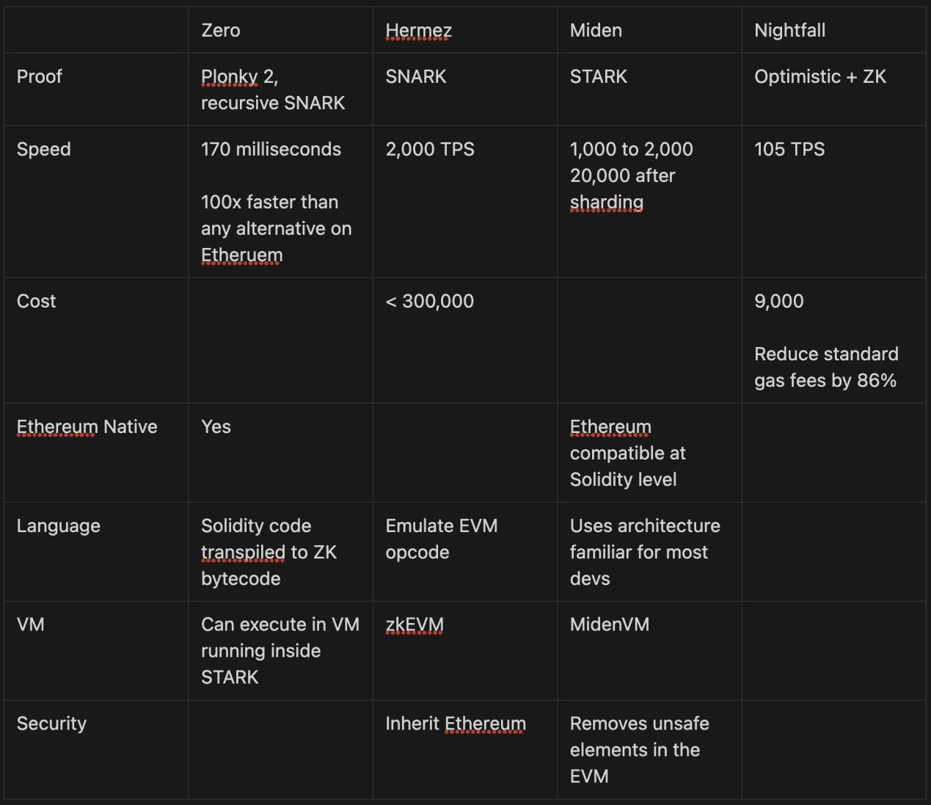Click the Optimistic + ZK cell
Image resolution: width=931 pixels, height=805 pixels.
click(819, 76)
